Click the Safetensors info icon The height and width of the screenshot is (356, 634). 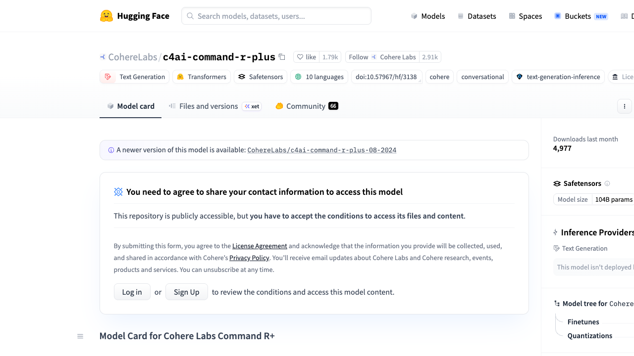click(607, 183)
